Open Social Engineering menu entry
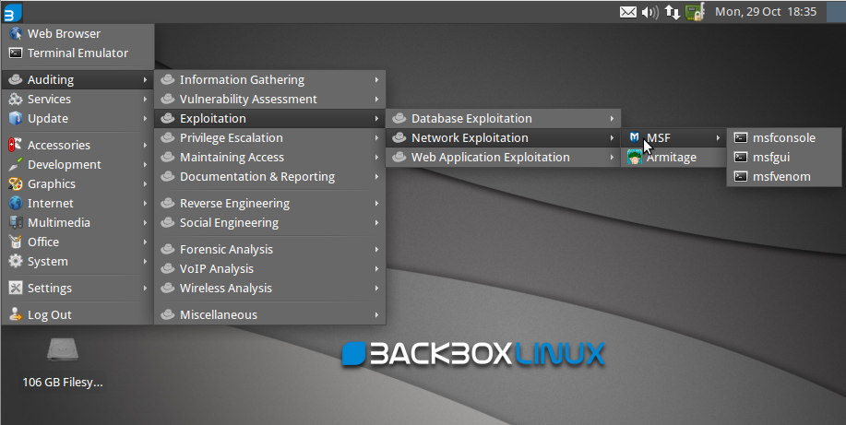The width and height of the screenshot is (846, 425). tap(269, 223)
